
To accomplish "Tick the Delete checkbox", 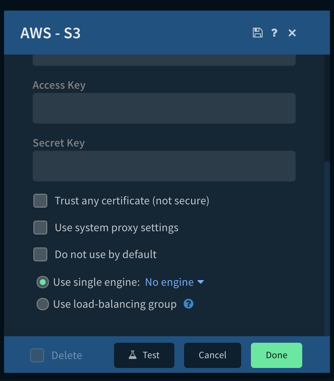I will pyautogui.click(x=37, y=355).
